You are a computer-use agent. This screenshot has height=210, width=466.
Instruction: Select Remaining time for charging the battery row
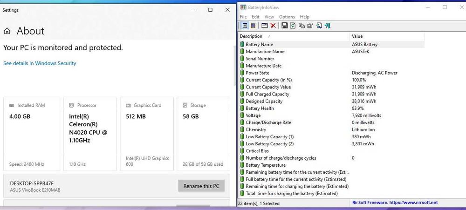coord(331,187)
